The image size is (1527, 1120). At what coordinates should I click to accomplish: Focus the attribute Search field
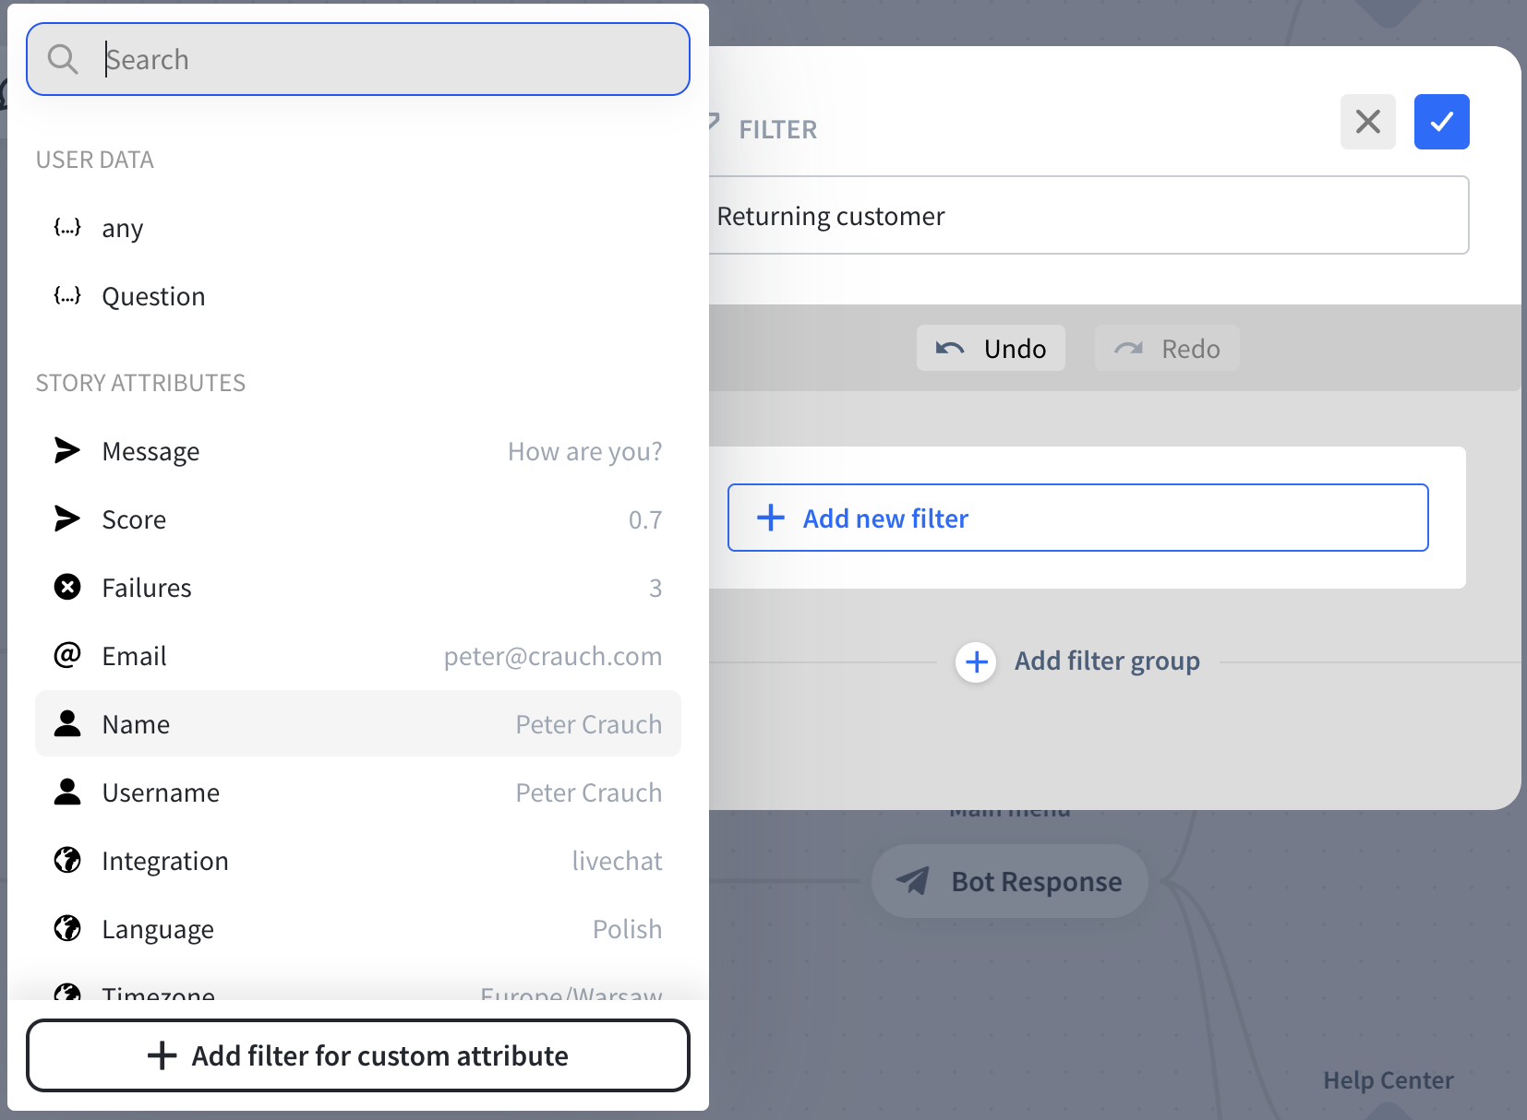pyautogui.click(x=388, y=59)
